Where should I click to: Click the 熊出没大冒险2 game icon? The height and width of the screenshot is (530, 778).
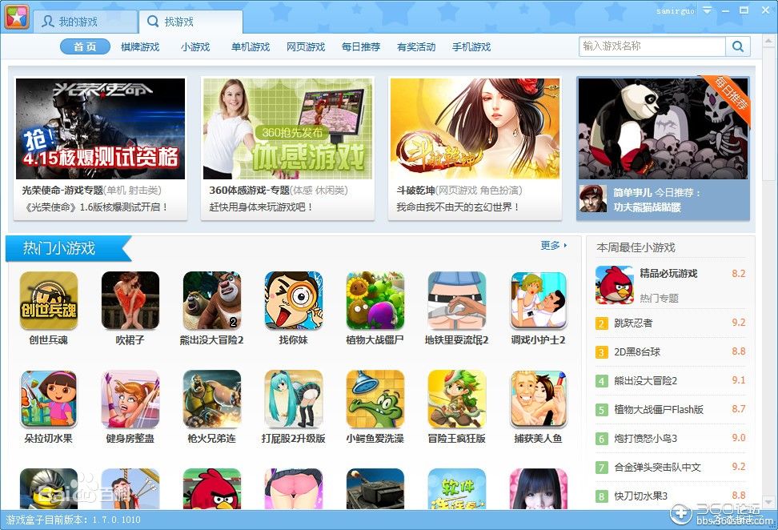pos(211,300)
